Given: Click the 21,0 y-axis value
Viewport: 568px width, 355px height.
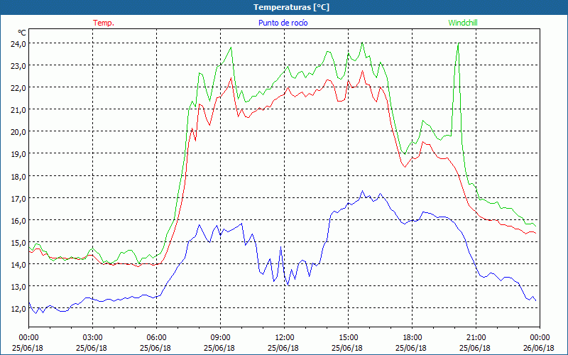Looking at the screenshot, I should pyautogui.click(x=18, y=109).
